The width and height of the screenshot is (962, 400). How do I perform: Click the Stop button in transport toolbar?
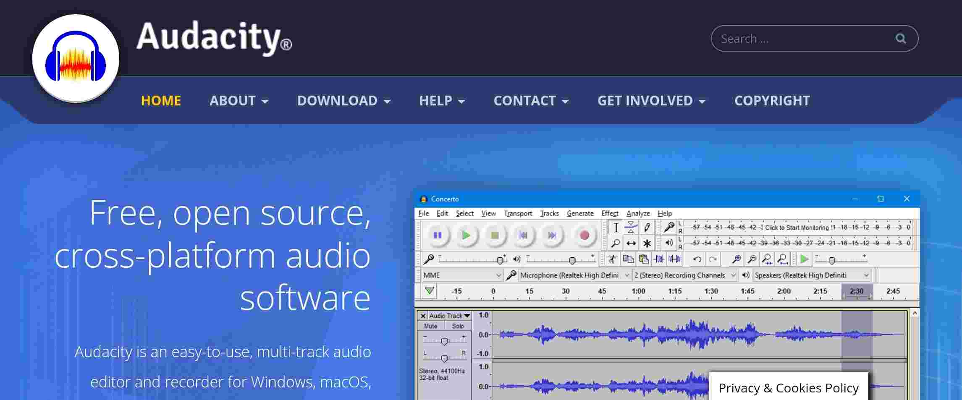495,235
